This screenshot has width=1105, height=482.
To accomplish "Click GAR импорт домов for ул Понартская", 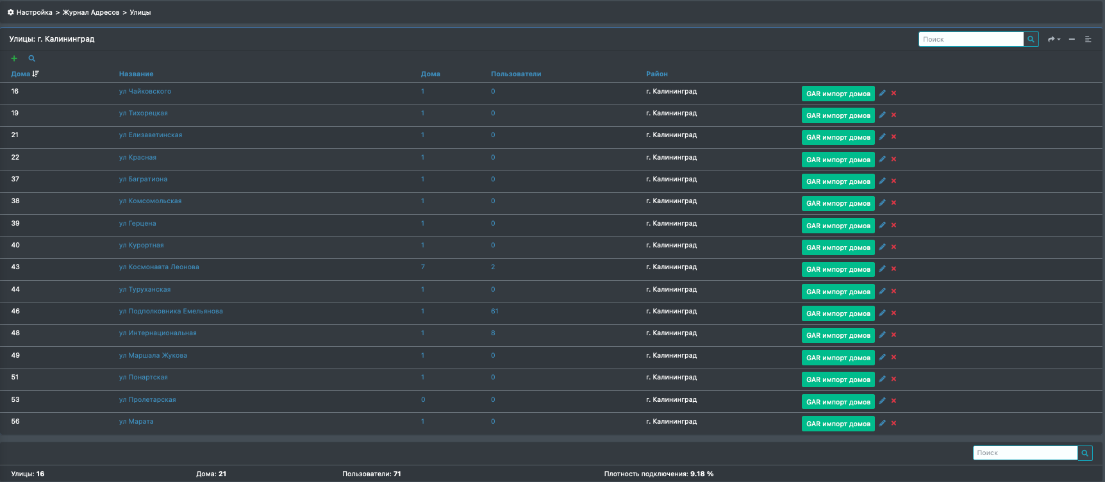I will [838, 379].
